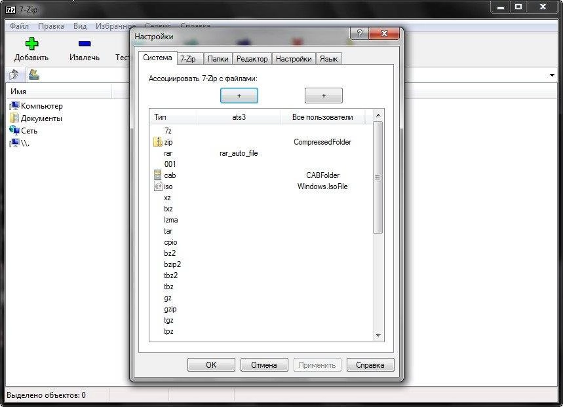Screen dimensions: 563x407
Task: Select the 7z row in list
Action: tap(262, 131)
